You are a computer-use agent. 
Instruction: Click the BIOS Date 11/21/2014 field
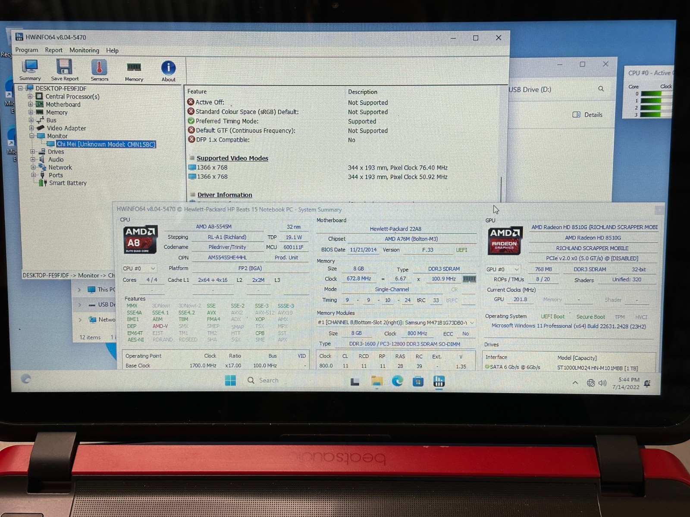363,249
